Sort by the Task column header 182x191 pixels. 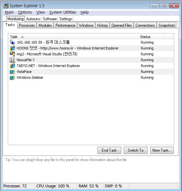point(73,37)
